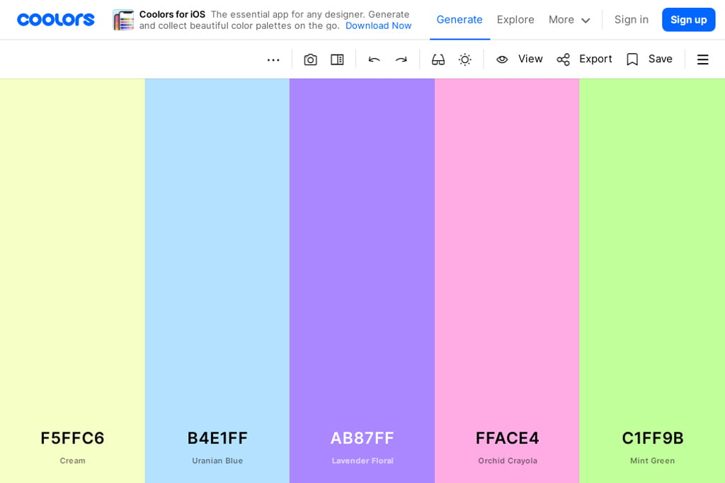Click the Export button

point(584,59)
